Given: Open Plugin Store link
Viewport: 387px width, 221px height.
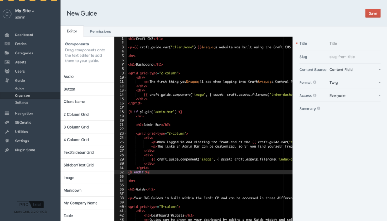Looking at the screenshot, I should [25, 150].
